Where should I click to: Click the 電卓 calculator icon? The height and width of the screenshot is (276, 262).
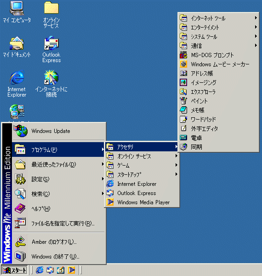[183, 138]
